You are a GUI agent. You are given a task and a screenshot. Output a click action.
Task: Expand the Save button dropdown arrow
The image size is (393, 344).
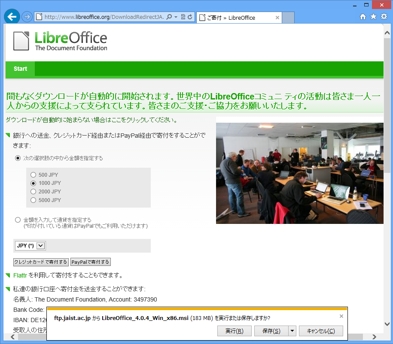(292, 331)
